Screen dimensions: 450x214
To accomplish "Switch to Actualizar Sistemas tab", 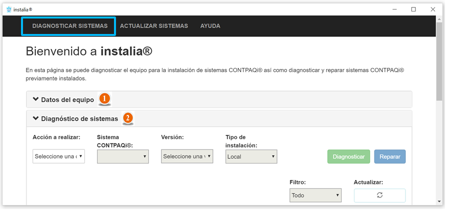I will pyautogui.click(x=154, y=26).
